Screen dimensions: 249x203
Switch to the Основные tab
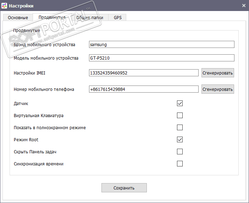[18, 17]
